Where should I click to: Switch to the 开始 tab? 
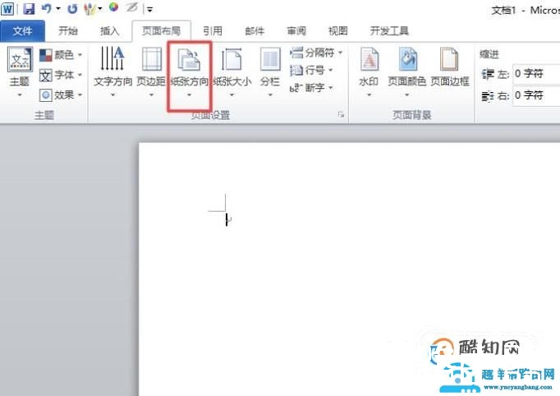[68, 31]
